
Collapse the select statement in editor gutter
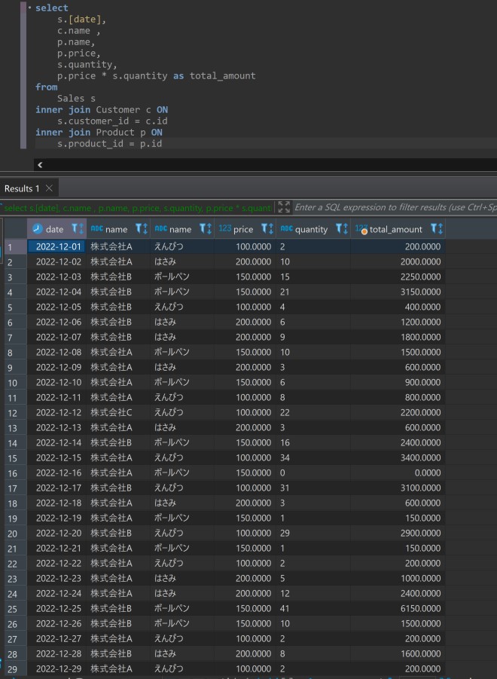(x=29, y=8)
